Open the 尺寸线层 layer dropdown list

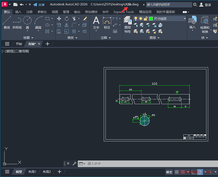(x=185, y=19)
